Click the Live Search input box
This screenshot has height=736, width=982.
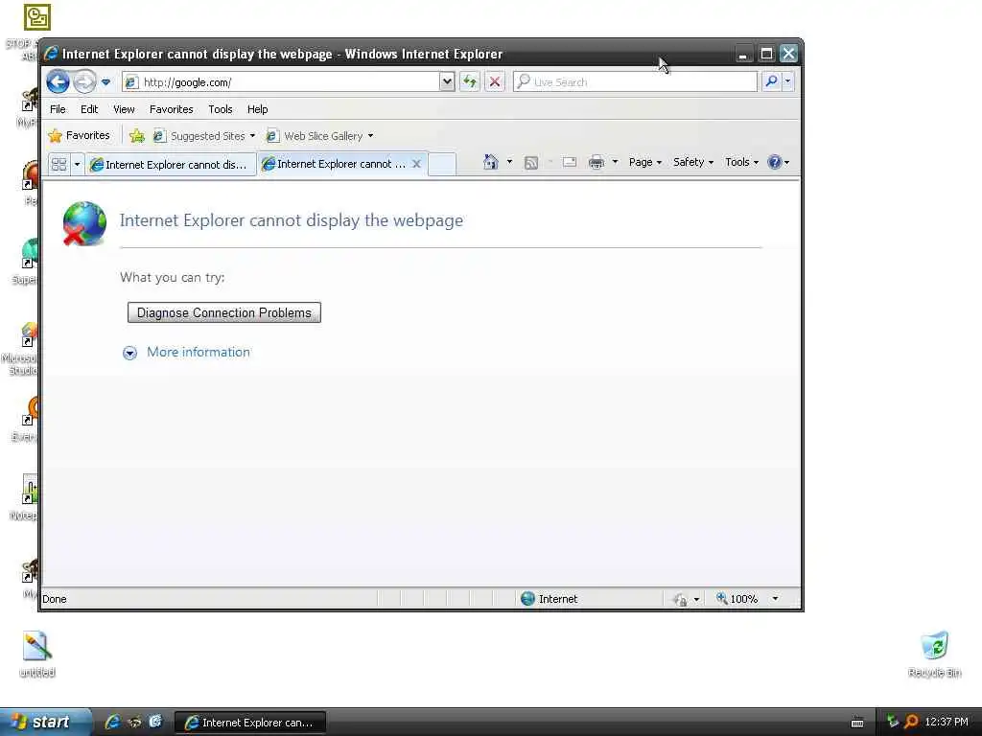pyautogui.click(x=635, y=82)
